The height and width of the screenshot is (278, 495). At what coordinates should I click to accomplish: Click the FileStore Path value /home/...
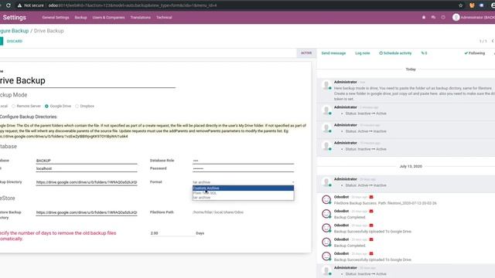[x=218, y=212]
